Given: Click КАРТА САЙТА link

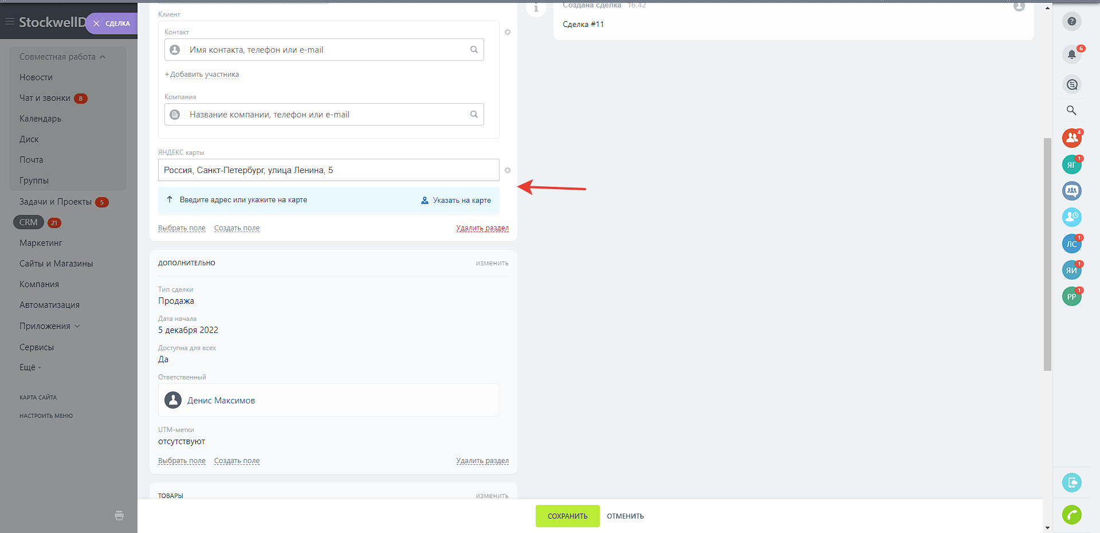Looking at the screenshot, I should click(x=38, y=398).
